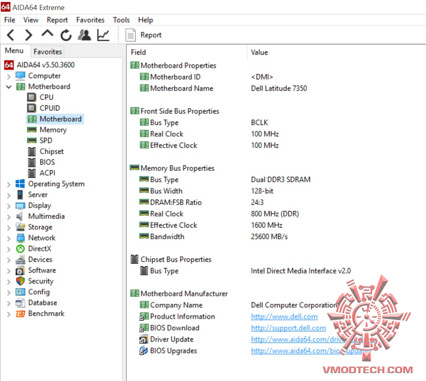426x381 pixels.
Task: Click the Intel Direct Media Interface v2.0 value
Action: 301,271
